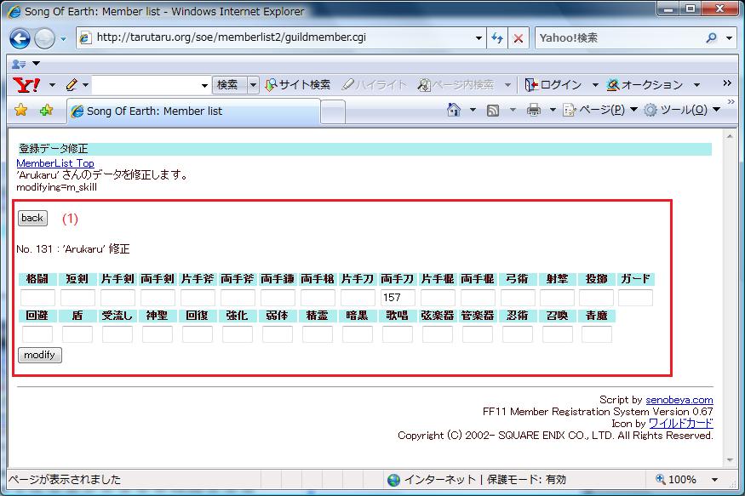
Task: Expand the address bar URL dropdown
Action: pyautogui.click(x=479, y=38)
